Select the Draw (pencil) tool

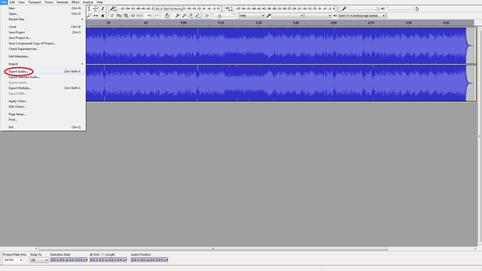point(103,9)
